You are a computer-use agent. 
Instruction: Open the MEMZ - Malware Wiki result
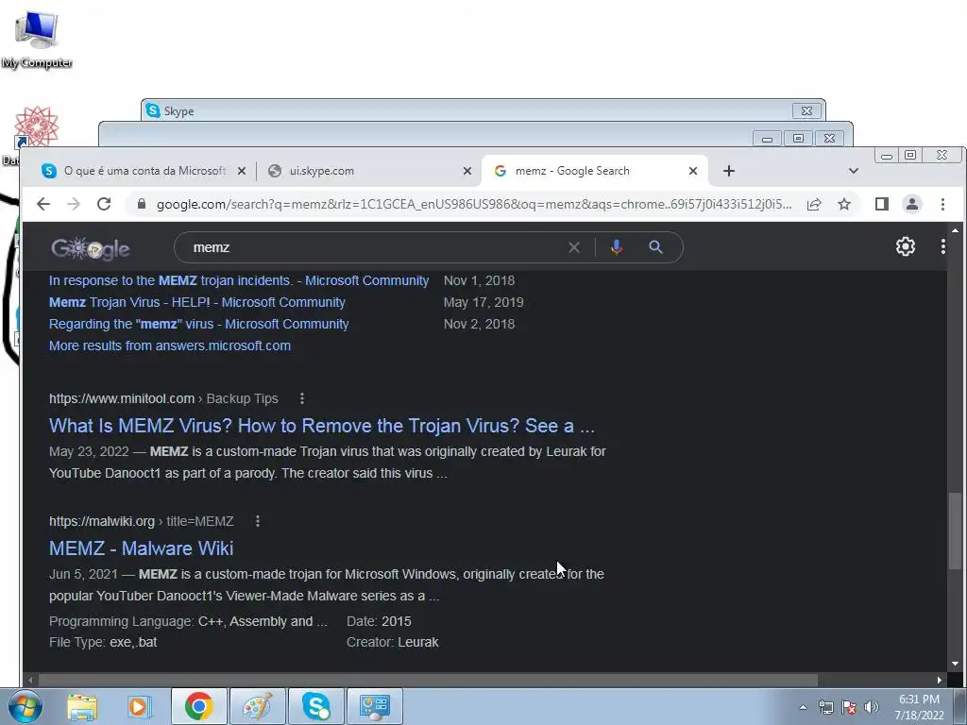(x=142, y=548)
